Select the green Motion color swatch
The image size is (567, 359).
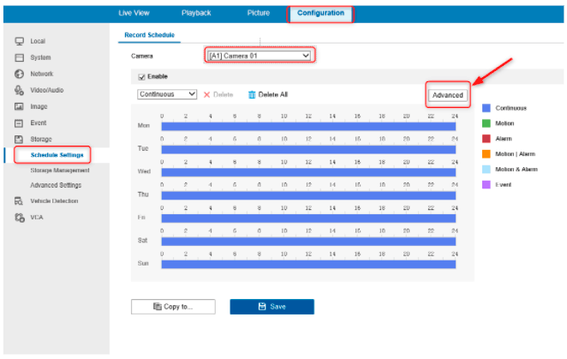click(486, 123)
